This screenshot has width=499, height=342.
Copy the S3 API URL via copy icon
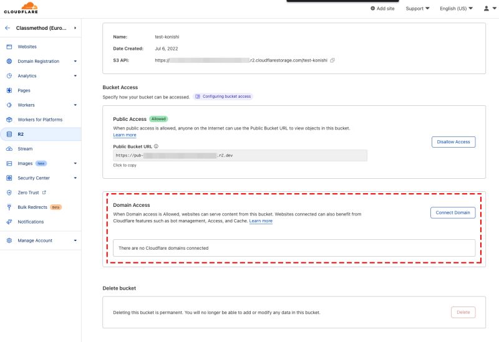pyautogui.click(x=332, y=60)
